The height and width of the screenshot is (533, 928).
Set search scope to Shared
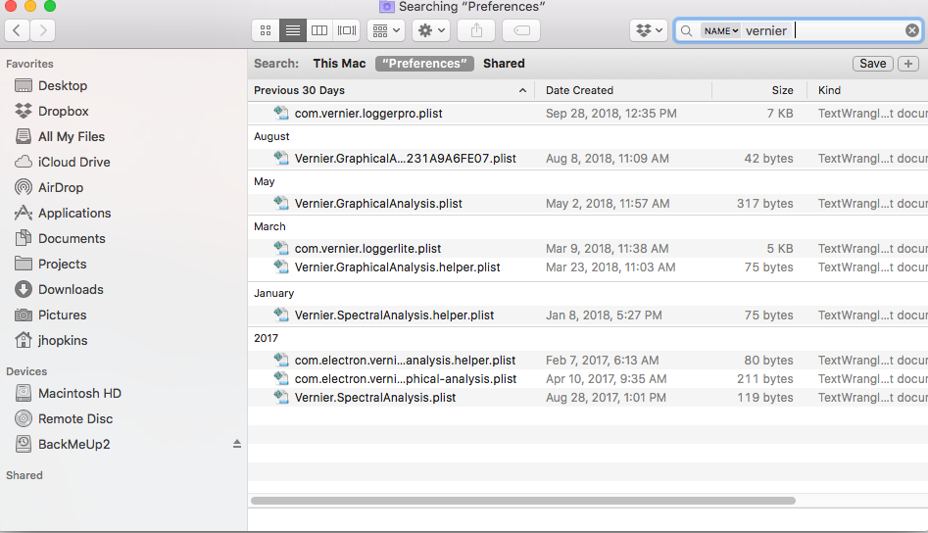click(504, 64)
